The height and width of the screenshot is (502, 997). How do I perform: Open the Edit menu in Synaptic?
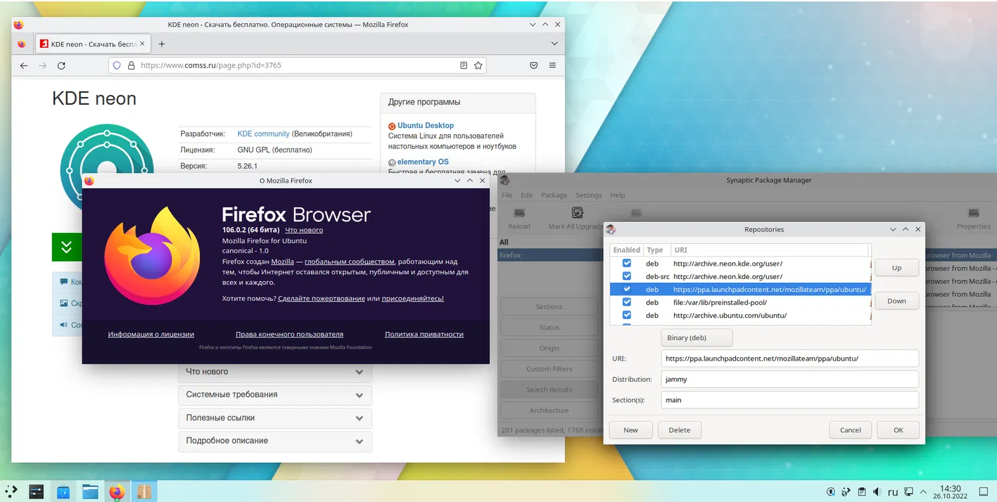pyautogui.click(x=526, y=195)
